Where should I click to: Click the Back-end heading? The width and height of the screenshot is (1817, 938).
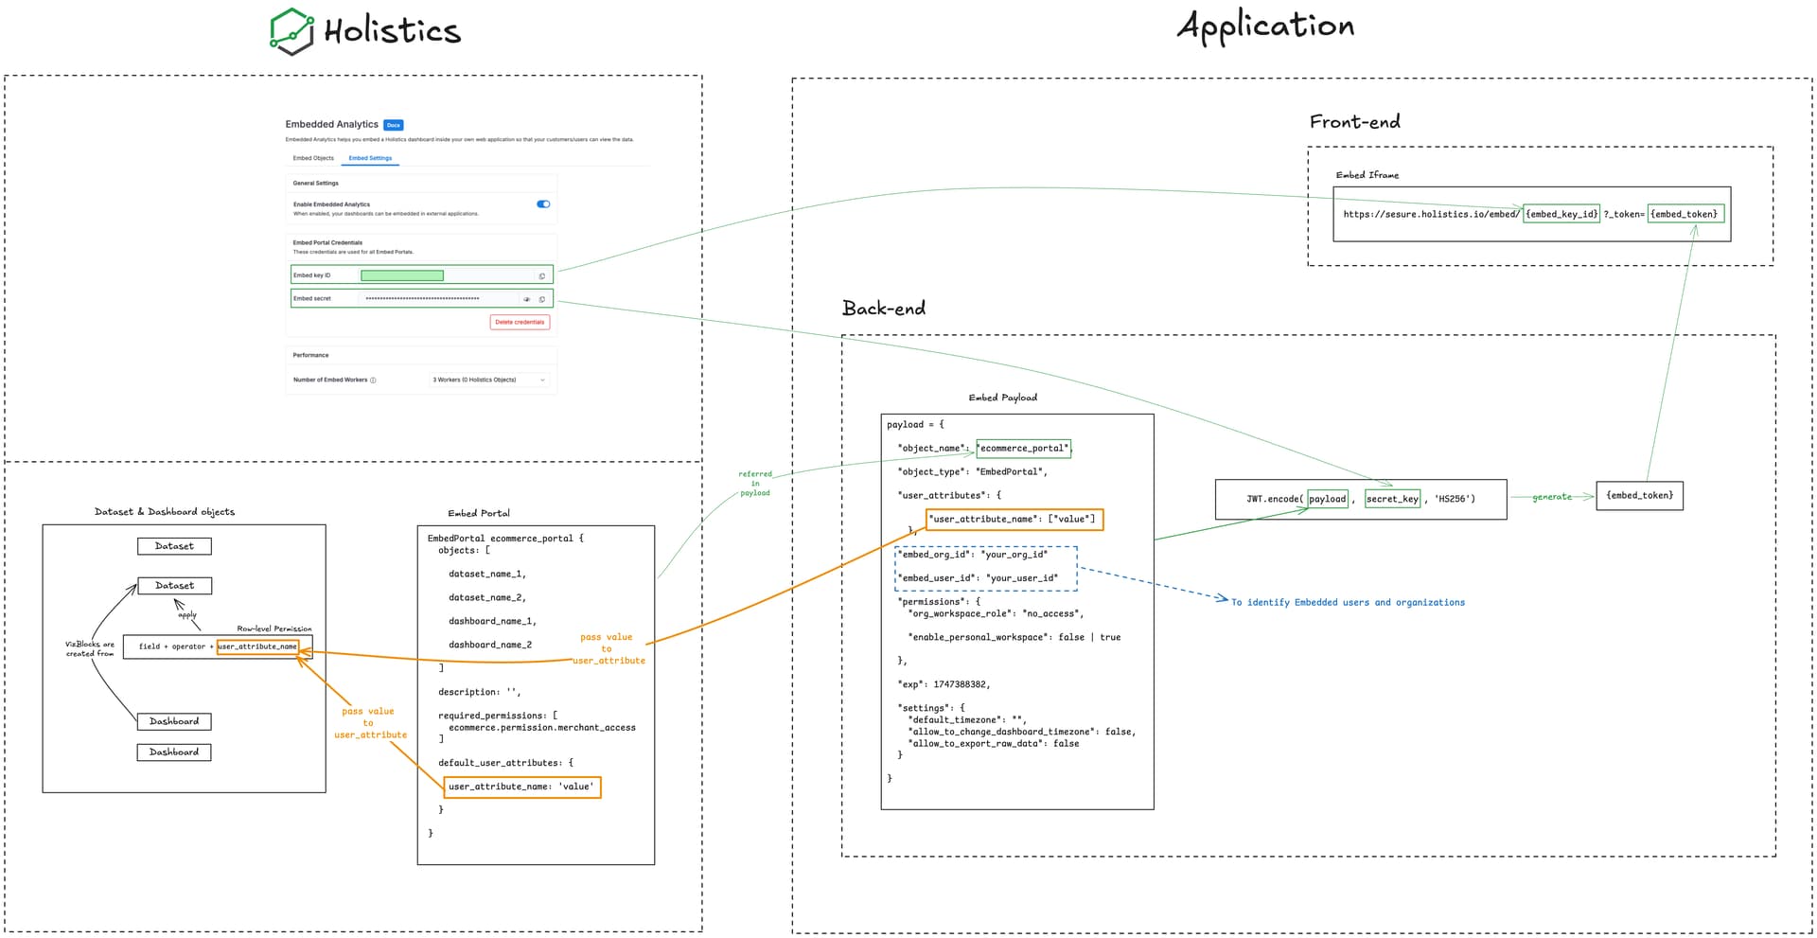click(x=884, y=308)
